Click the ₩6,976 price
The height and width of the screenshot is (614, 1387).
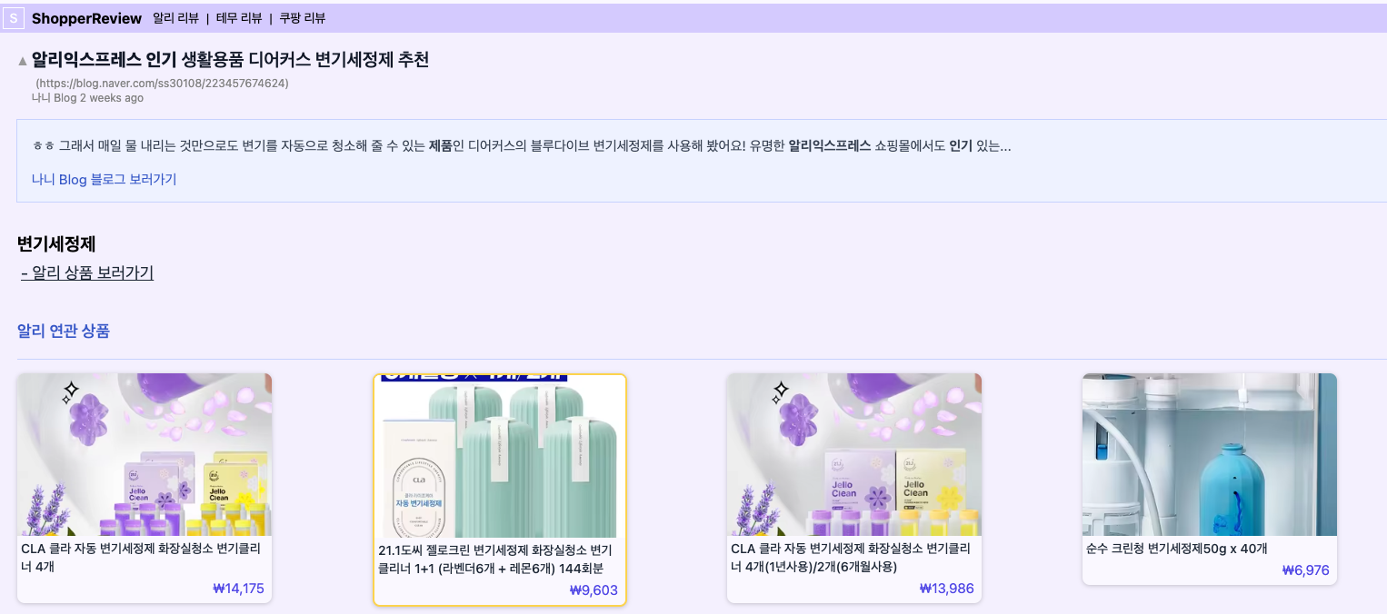1305,570
